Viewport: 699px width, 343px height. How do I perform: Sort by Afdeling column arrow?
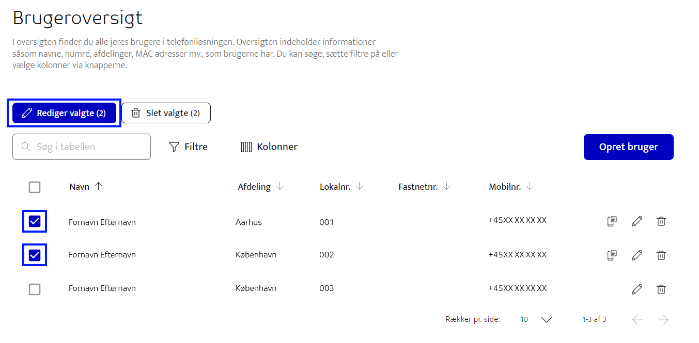(x=280, y=187)
